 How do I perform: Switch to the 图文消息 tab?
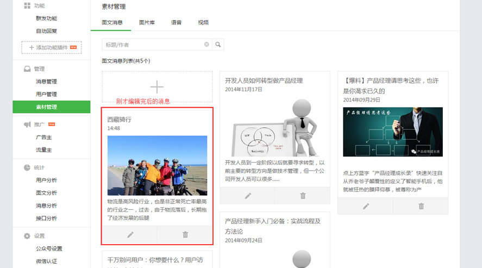point(112,22)
